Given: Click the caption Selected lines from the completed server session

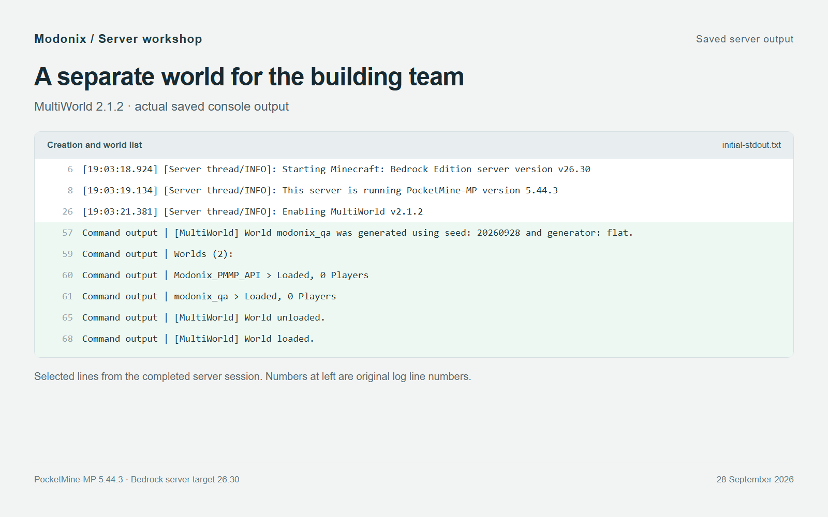Looking at the screenshot, I should [253, 376].
